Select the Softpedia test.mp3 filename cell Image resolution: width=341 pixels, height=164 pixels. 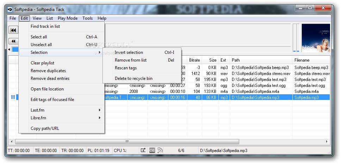click(x=311, y=80)
